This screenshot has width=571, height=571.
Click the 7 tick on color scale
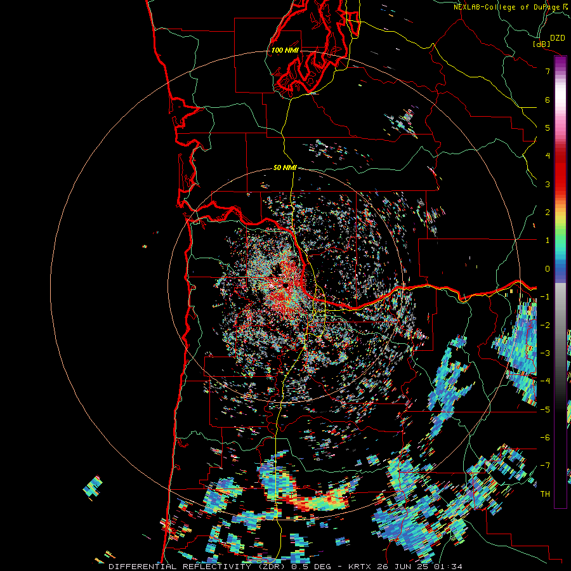pyautogui.click(x=548, y=71)
